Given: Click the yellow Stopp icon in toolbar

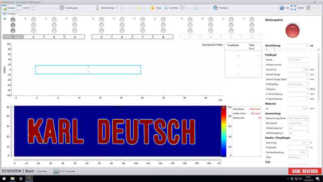Looking at the screenshot, I should tap(153, 8).
